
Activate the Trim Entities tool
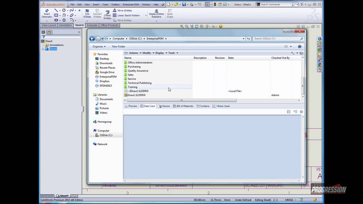[x=87, y=14]
